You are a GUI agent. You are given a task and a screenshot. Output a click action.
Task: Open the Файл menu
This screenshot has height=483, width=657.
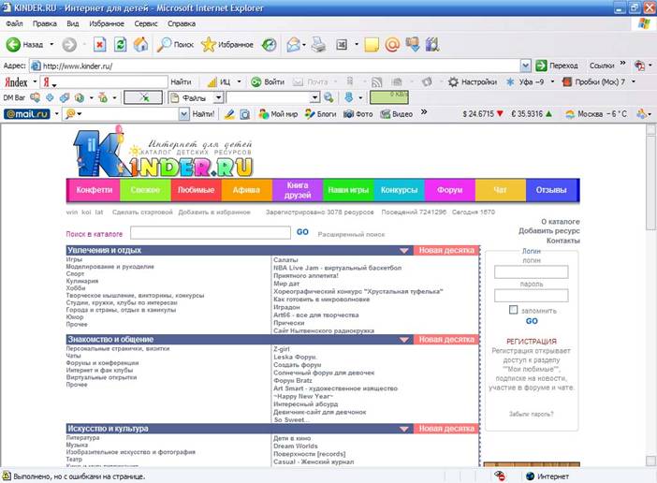coord(14,24)
